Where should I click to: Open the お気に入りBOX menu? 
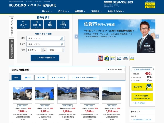pos(116,11)
